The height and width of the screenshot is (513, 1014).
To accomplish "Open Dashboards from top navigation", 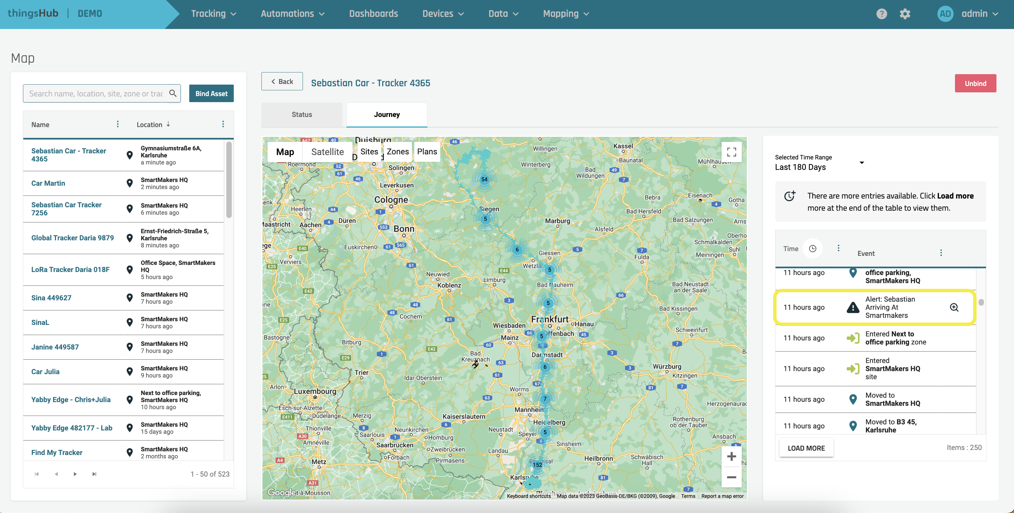I will point(373,14).
